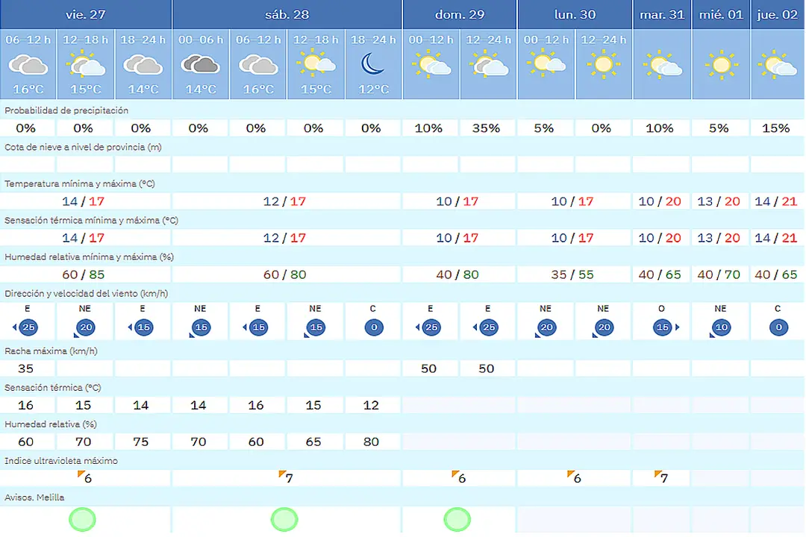Viewport: 806px width, 537px height.
Task: Click the NE 20 wind icon for vie. 27 12–18 h
Action: 85,328
